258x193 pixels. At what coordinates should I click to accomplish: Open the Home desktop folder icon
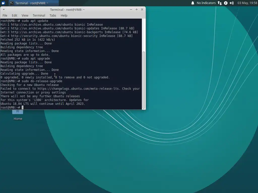[18, 112]
